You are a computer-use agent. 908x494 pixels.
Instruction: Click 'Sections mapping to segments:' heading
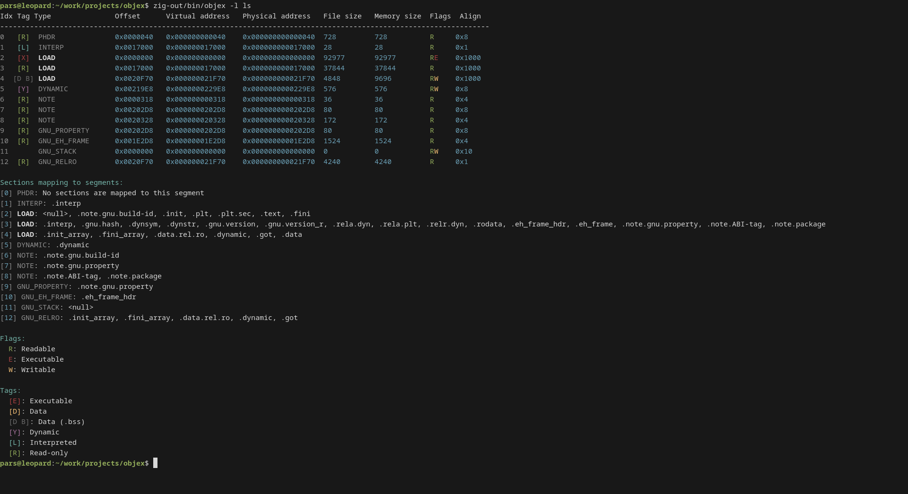pos(61,182)
